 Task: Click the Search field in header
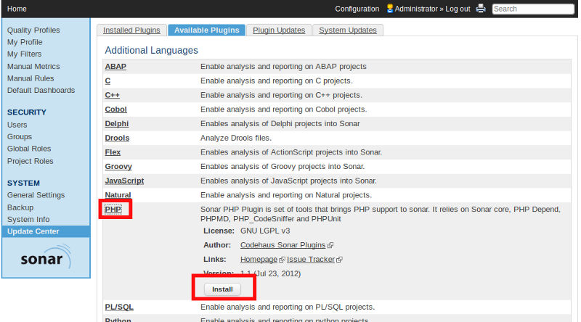click(532, 9)
